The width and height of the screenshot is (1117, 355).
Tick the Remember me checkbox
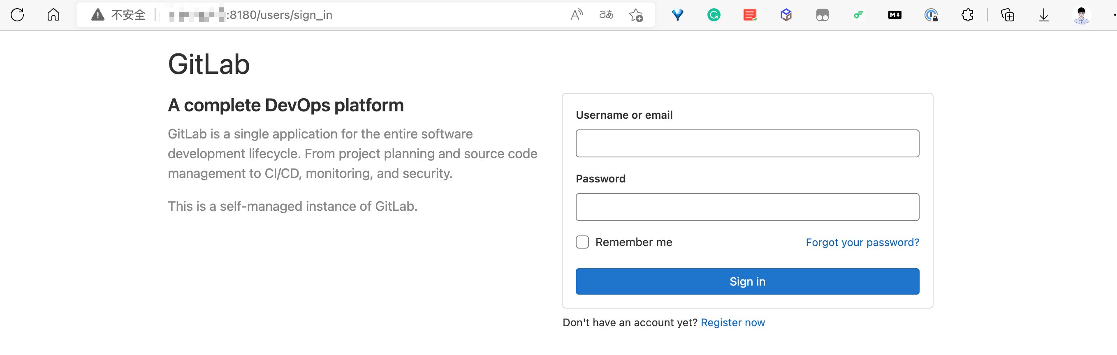[582, 242]
